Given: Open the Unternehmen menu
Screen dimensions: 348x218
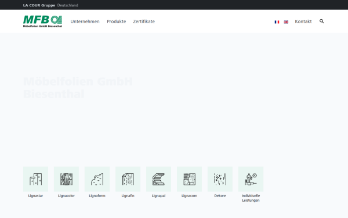Looking at the screenshot, I should [x=85, y=22].
